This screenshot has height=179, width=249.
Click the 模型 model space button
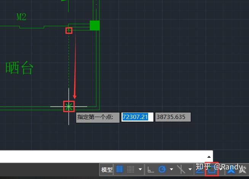(x=107, y=169)
